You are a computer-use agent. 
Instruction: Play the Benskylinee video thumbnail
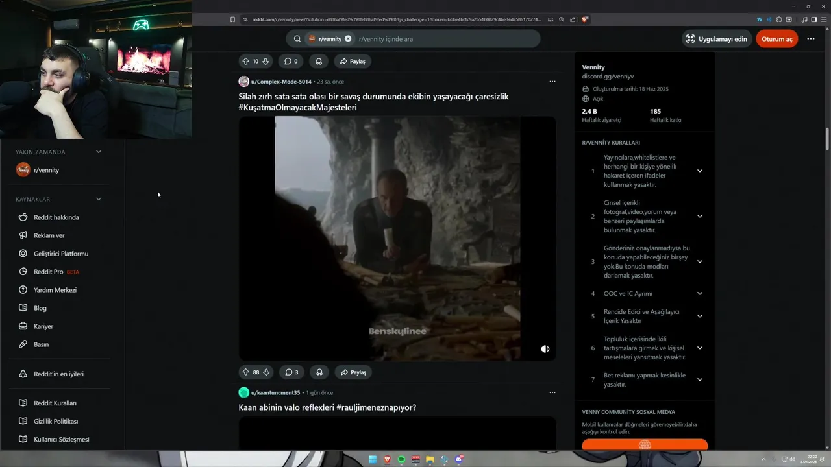(x=397, y=239)
